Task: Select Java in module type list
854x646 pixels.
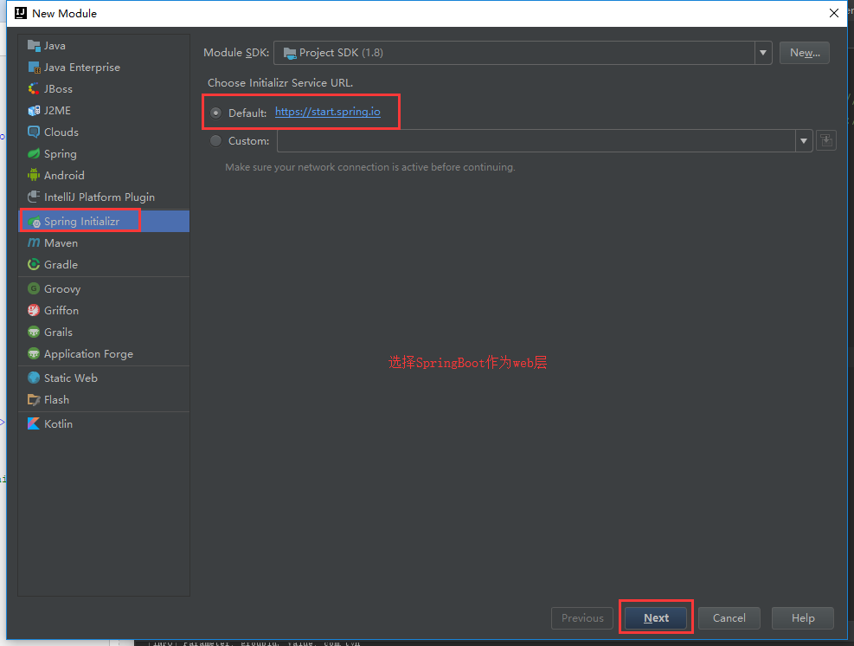Action: pyautogui.click(x=104, y=46)
